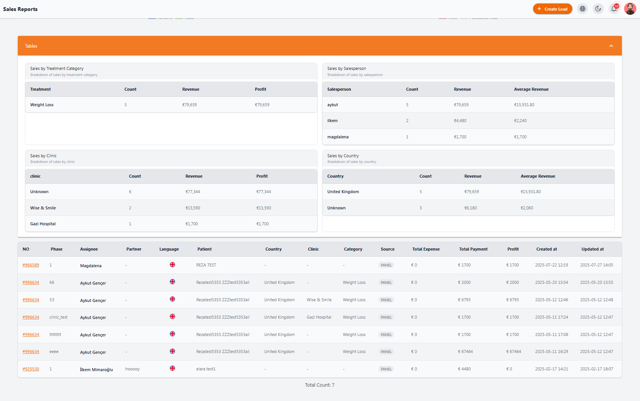Select aykut row in Salesperson table

click(x=468, y=105)
